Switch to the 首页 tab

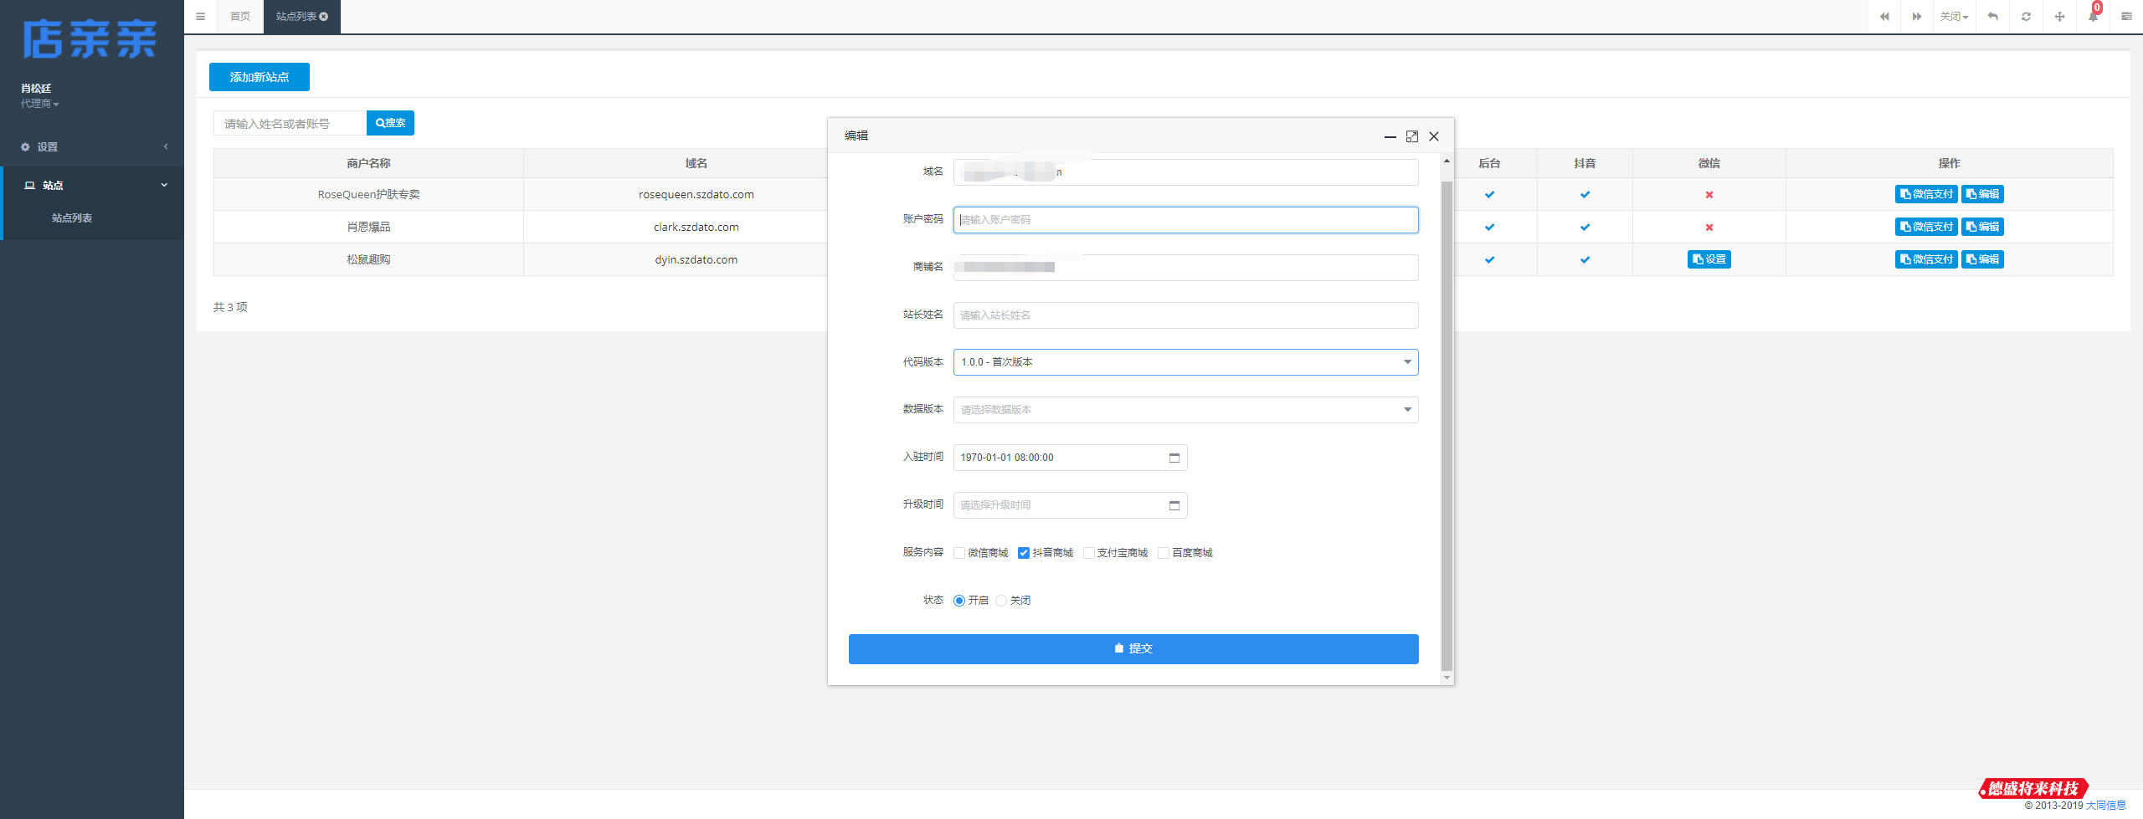click(240, 17)
